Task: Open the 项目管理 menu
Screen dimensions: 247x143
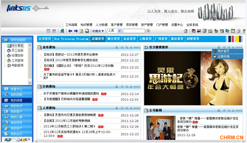Action: click(x=132, y=25)
